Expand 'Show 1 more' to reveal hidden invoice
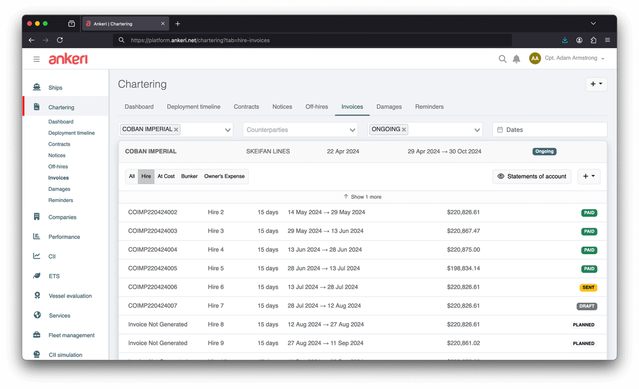Screen dimensions: 639x389 (x=362, y=197)
